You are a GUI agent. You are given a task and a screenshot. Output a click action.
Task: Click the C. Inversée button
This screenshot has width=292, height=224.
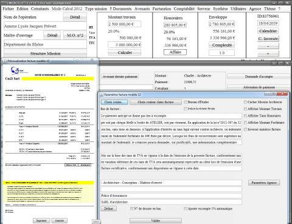[268, 39]
